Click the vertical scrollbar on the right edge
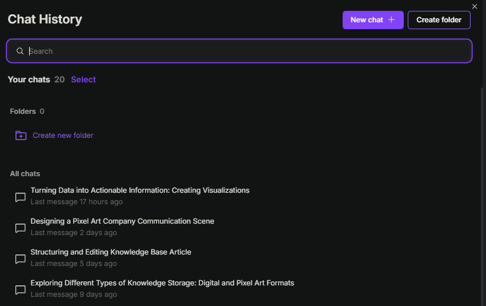 [x=483, y=196]
